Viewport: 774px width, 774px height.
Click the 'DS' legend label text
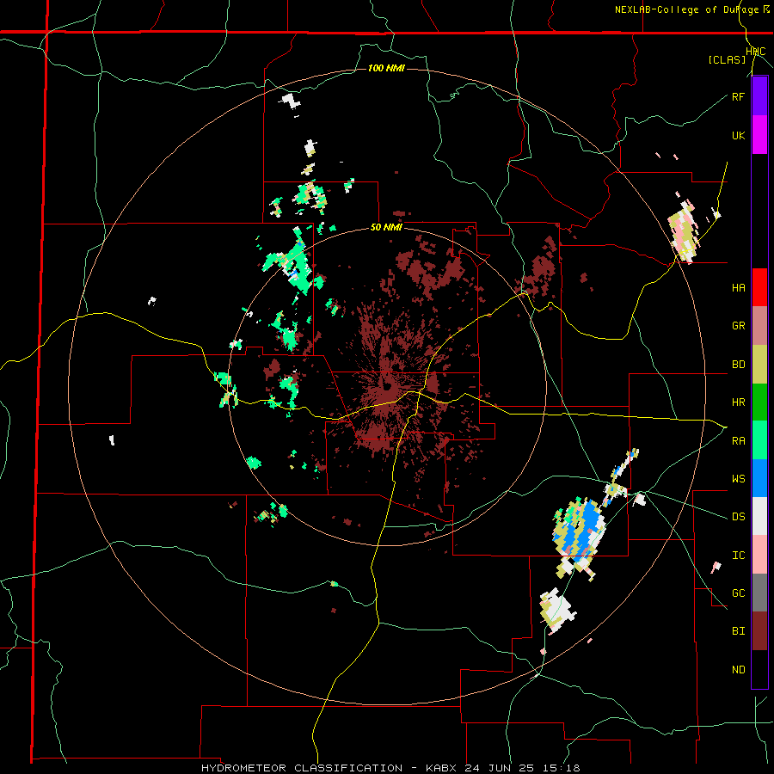point(738,517)
